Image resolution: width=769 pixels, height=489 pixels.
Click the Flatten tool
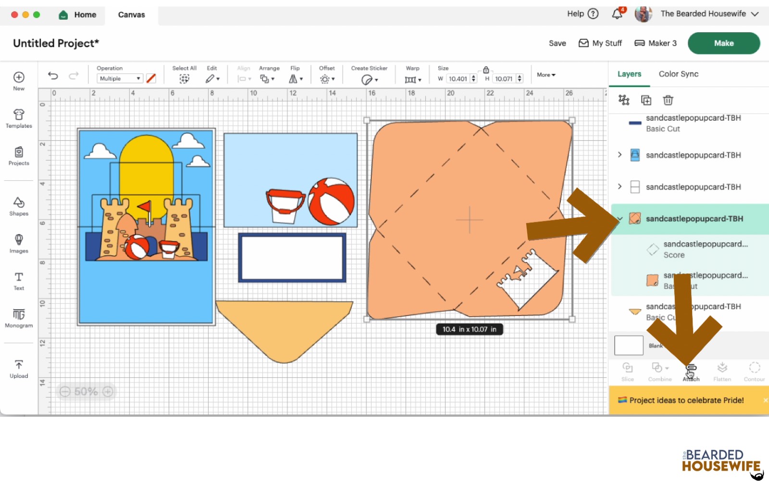pos(722,372)
